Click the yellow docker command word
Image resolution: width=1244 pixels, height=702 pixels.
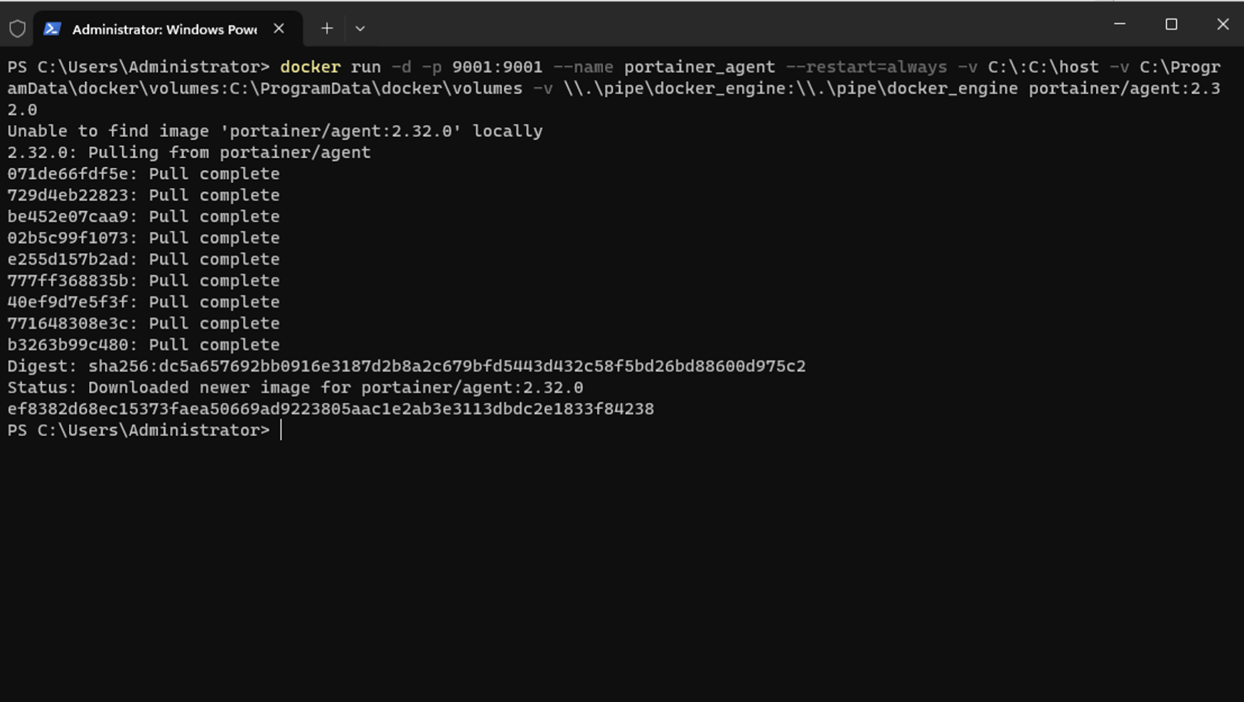pos(310,67)
